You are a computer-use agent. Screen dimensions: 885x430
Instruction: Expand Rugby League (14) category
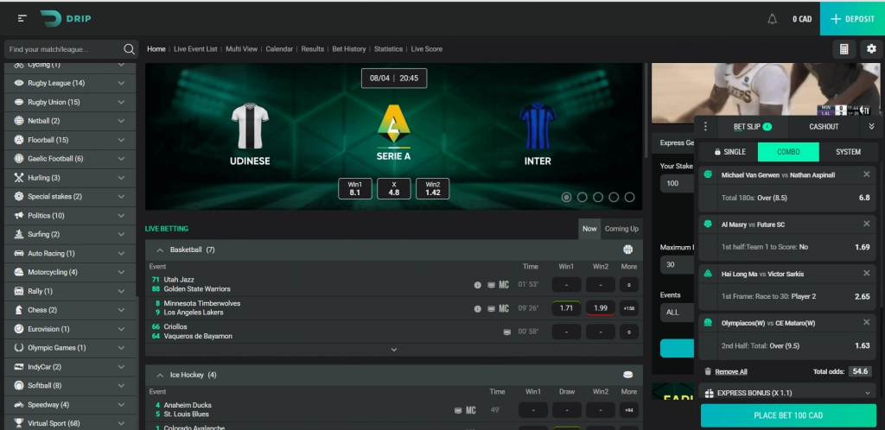coord(71,84)
